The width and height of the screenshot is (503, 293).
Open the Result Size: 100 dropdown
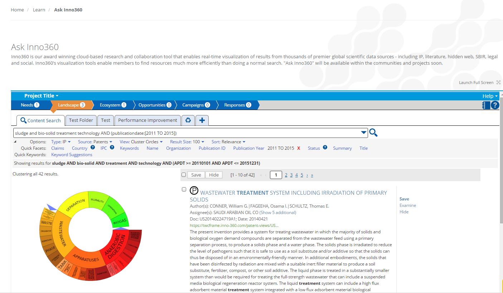pos(187,142)
